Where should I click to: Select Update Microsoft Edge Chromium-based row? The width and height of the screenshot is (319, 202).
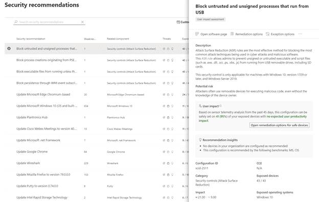[97, 95]
